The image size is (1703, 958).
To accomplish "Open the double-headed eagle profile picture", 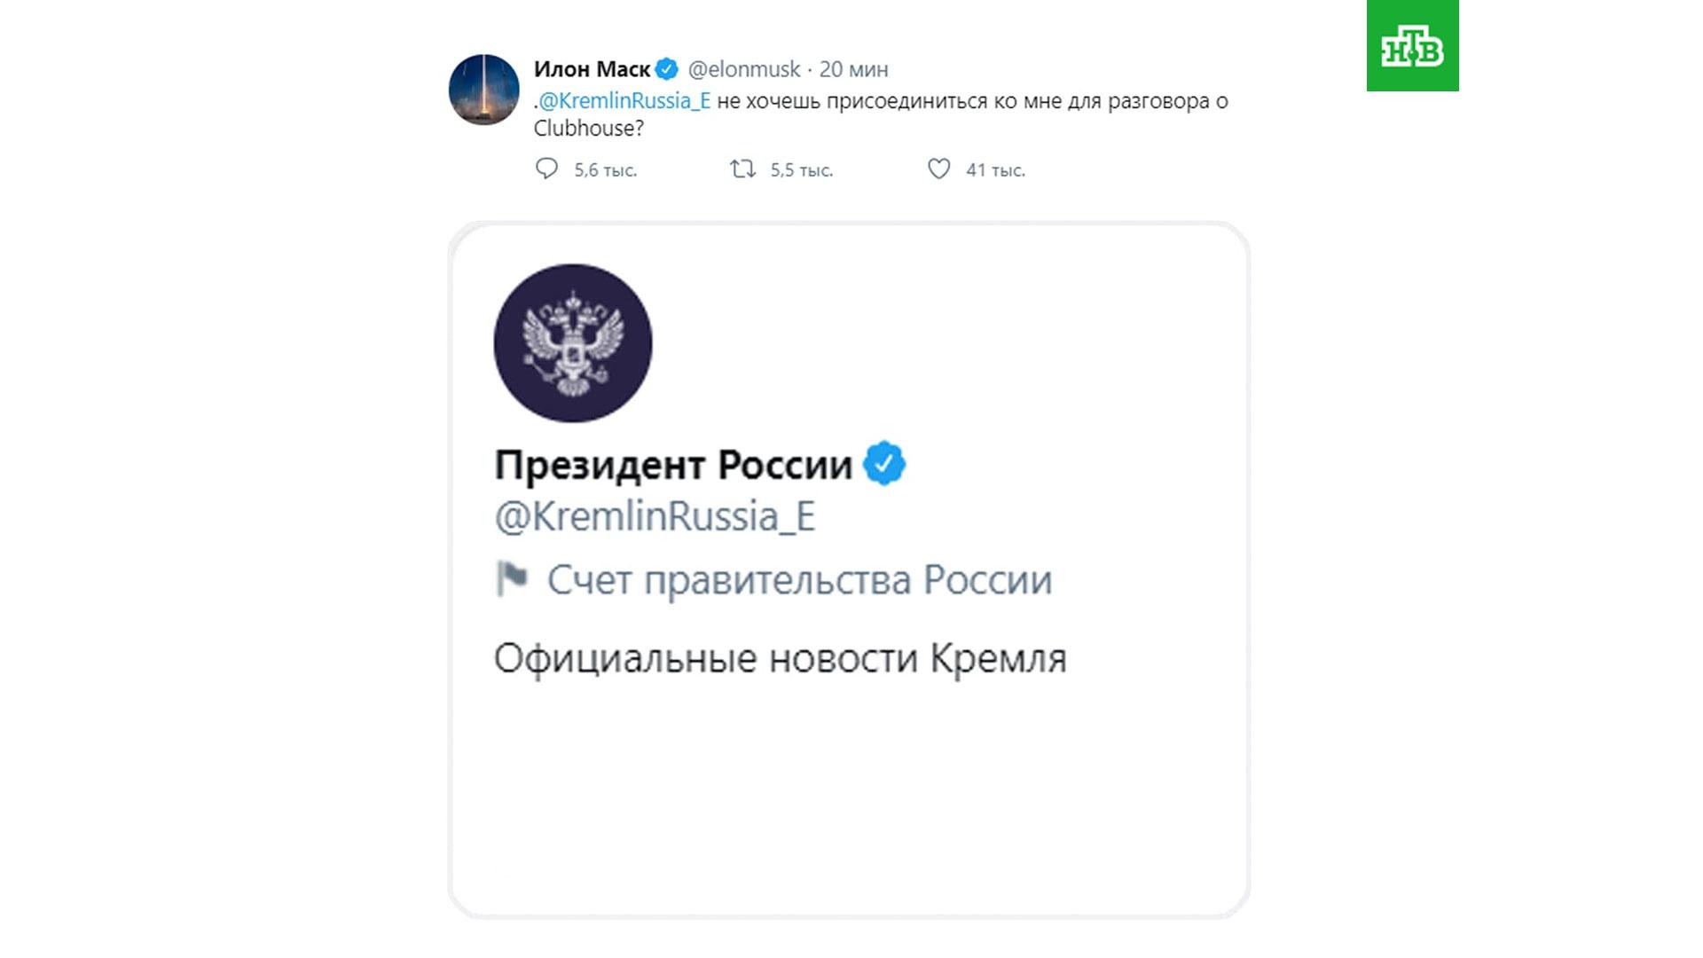I will (573, 342).
